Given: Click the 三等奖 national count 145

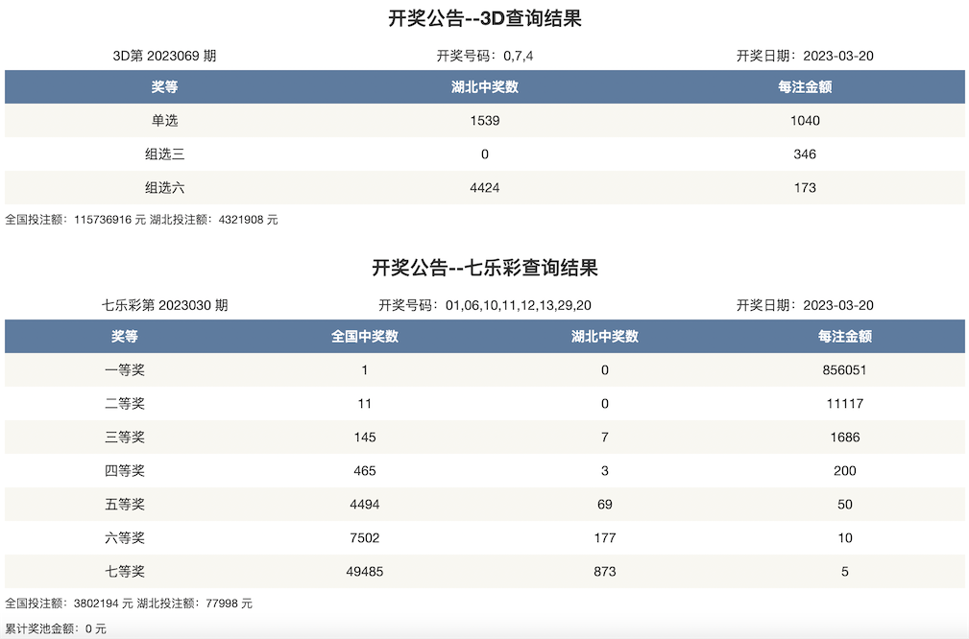Looking at the screenshot, I should [365, 438].
